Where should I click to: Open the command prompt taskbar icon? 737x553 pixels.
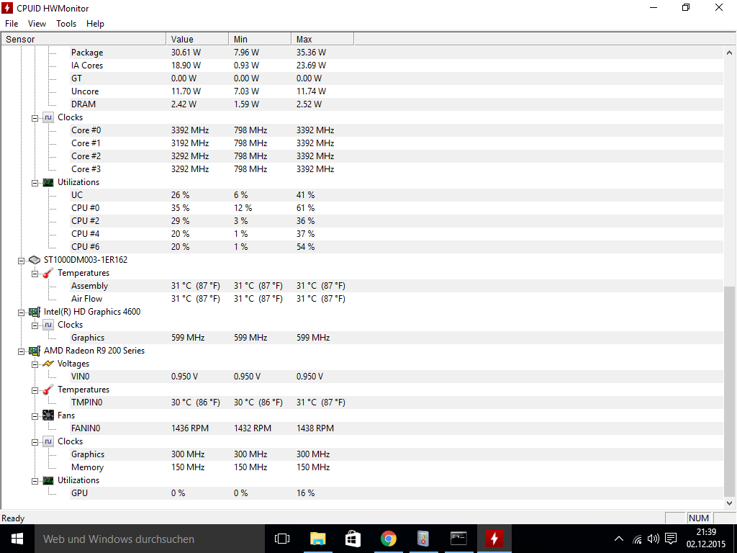(x=458, y=539)
